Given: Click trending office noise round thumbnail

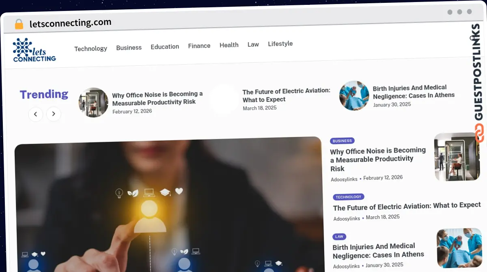Looking at the screenshot, I should 93,102.
